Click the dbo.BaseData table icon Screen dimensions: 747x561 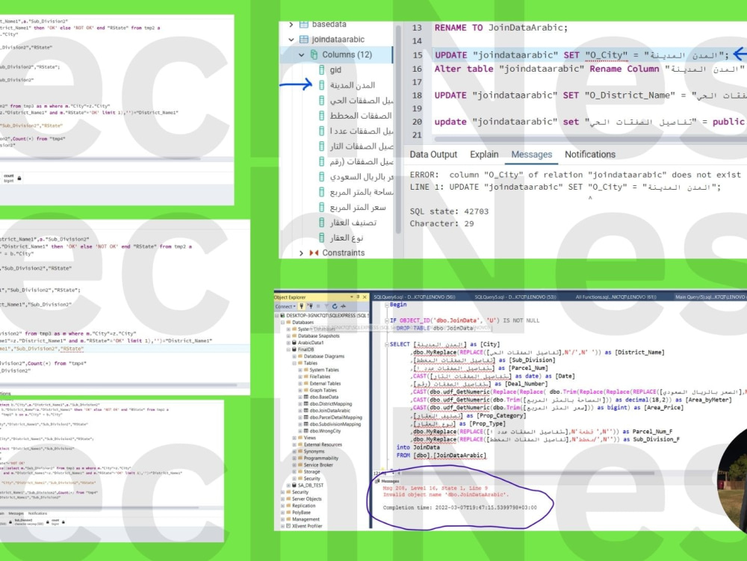[306, 397]
